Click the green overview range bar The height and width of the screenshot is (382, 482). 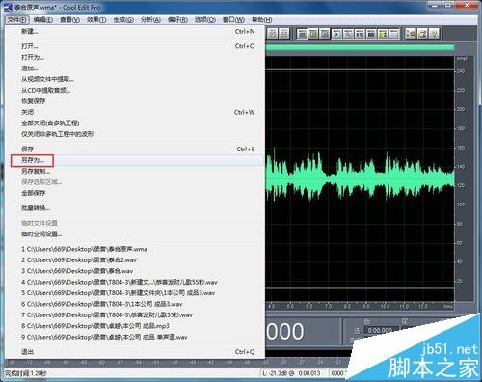360,48
